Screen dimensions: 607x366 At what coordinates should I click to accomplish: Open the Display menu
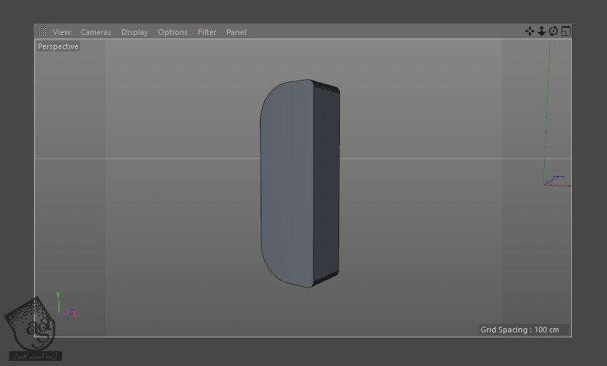coord(134,32)
